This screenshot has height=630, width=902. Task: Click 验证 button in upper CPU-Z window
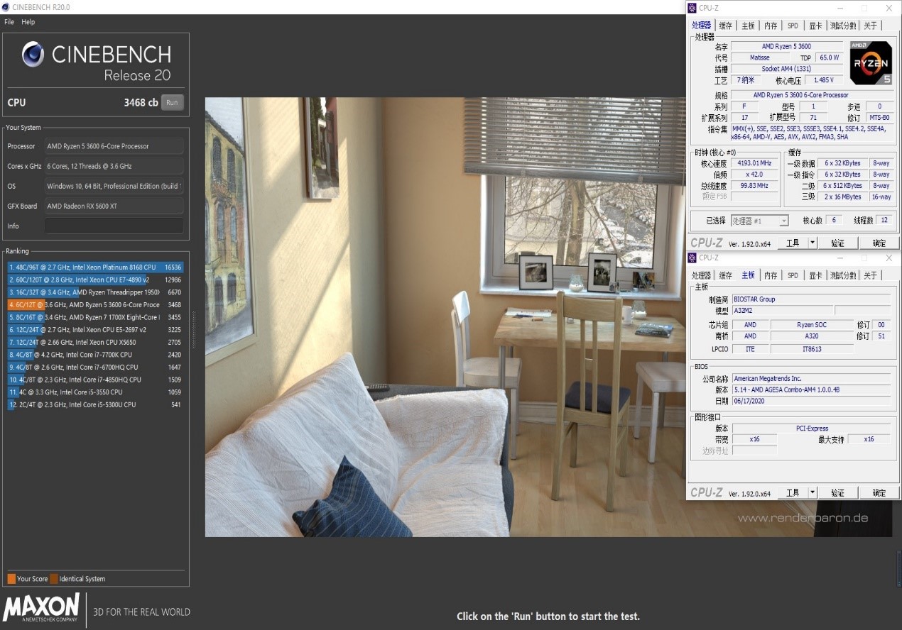[x=837, y=243]
